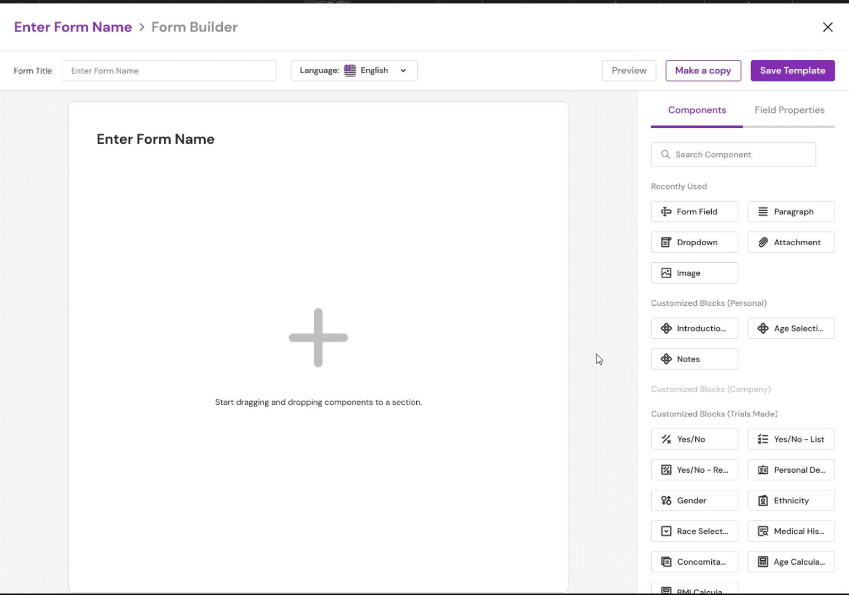Focus the Search Component field
849x595 pixels.
click(733, 154)
